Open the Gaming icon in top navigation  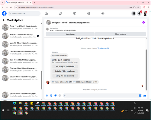tap(103, 13)
